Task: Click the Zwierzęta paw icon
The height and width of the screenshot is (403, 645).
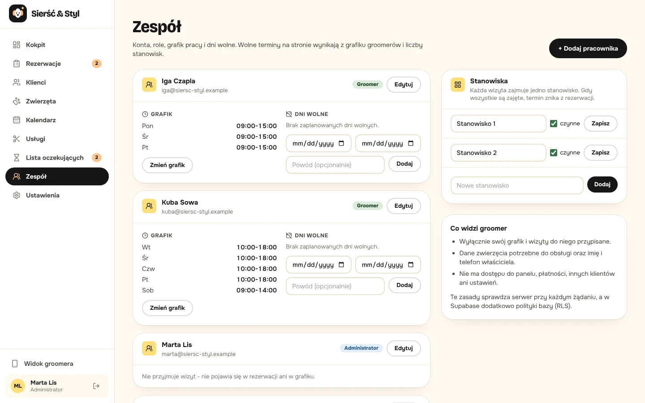Action: (x=17, y=101)
